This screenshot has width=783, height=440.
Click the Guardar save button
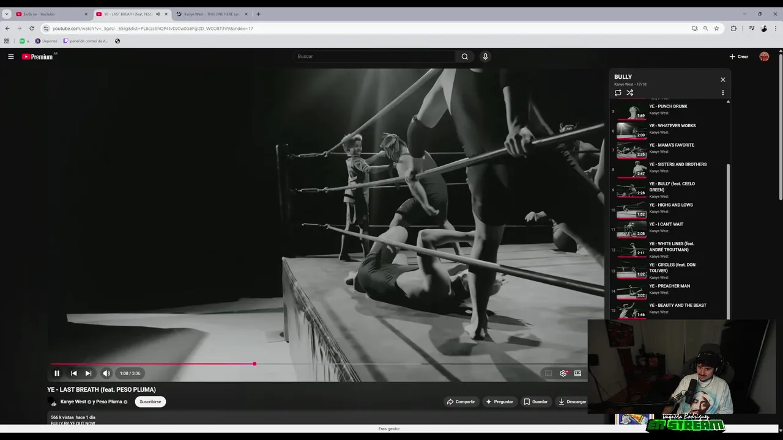point(536,402)
